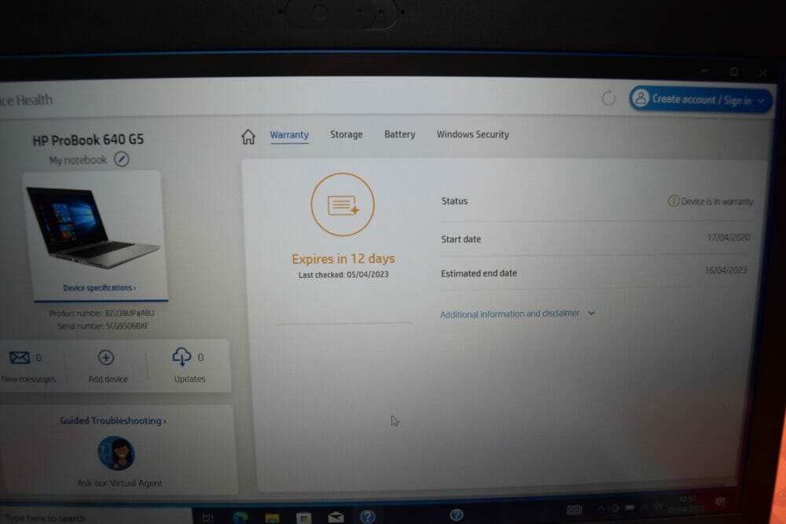Open File Explorer from the taskbar
The image size is (786, 524).
point(272,518)
